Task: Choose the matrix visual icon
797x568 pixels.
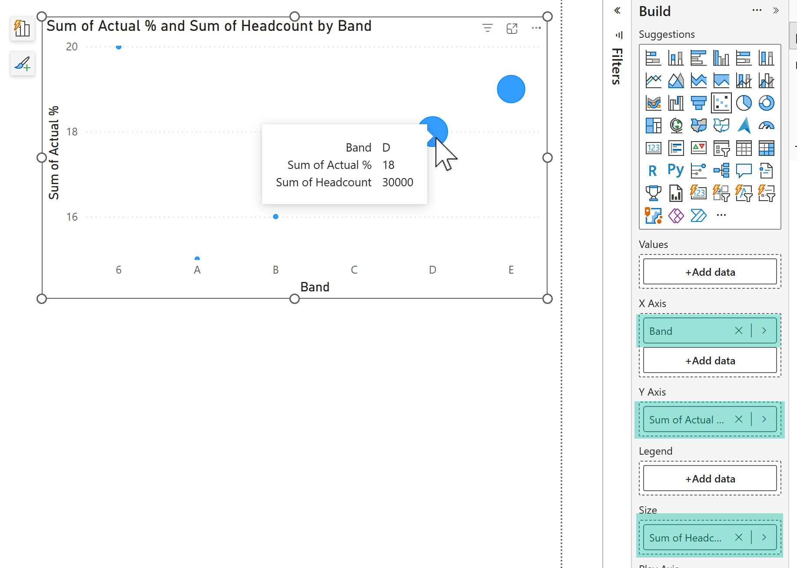Action: tap(766, 148)
